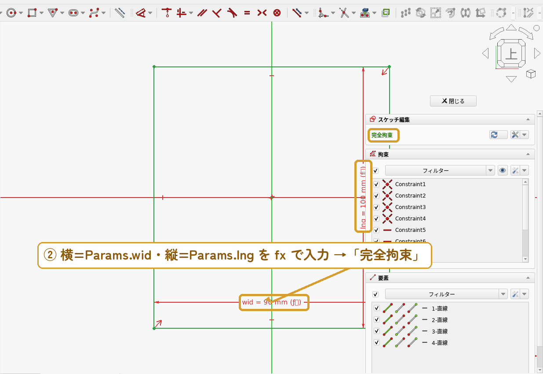Open the constraint filter (フィルター) dropdown

pyautogui.click(x=490, y=170)
